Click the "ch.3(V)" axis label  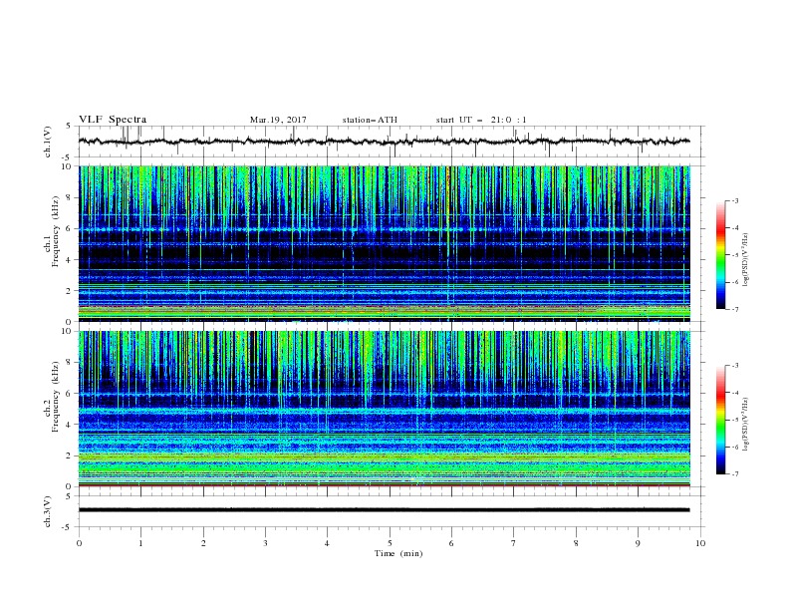coord(48,511)
